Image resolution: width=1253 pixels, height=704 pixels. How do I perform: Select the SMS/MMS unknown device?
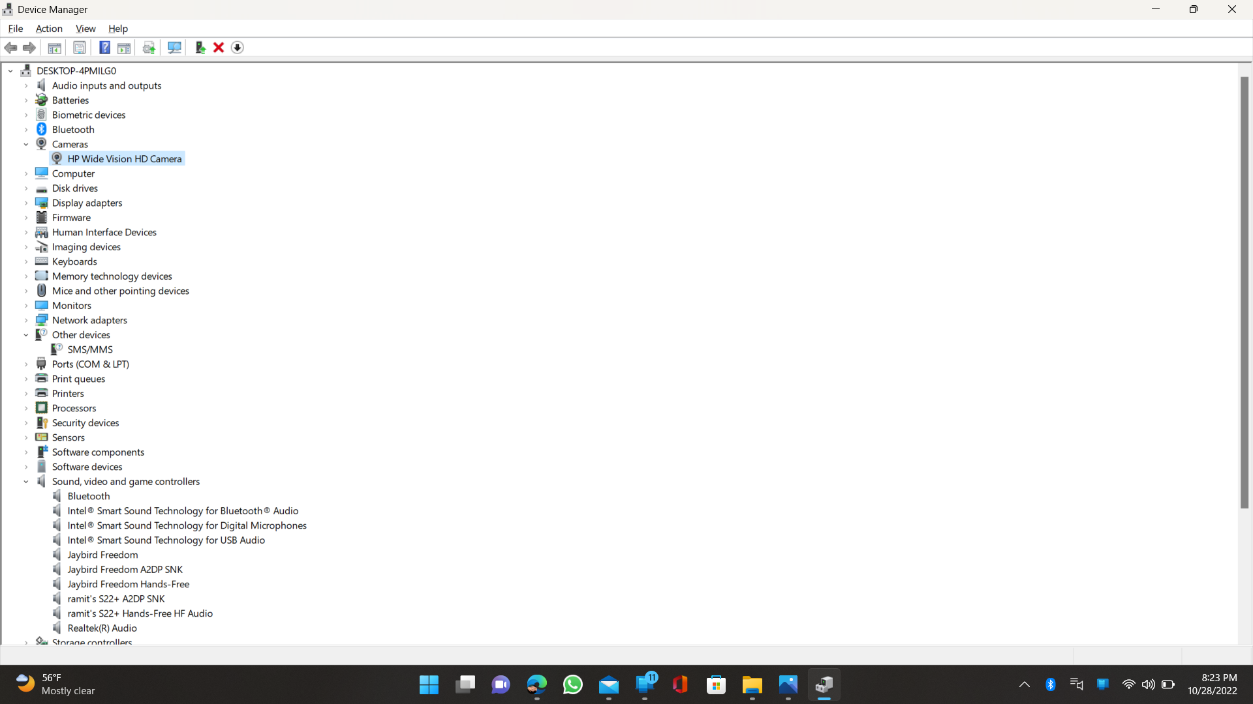(89, 349)
